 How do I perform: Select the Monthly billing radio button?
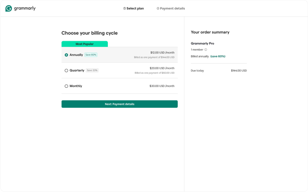click(x=66, y=86)
